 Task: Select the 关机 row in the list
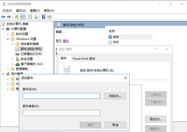(130, 42)
